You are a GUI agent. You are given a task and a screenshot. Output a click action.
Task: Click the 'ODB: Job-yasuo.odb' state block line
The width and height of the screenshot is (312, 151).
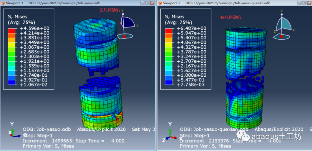point(47,129)
